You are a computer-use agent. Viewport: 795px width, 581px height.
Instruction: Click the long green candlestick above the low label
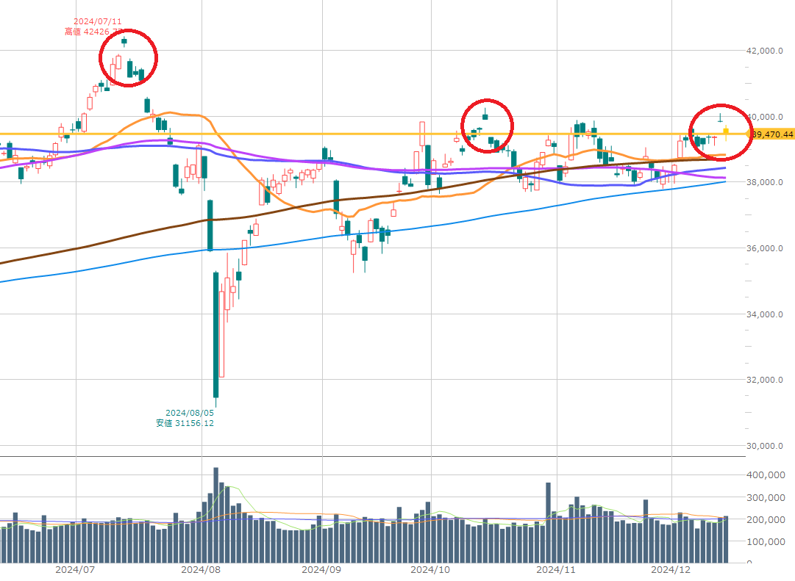pyautogui.click(x=215, y=335)
